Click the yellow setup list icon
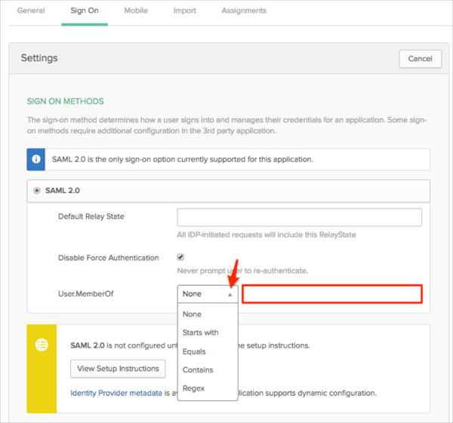The width and height of the screenshot is (453, 423). click(42, 344)
